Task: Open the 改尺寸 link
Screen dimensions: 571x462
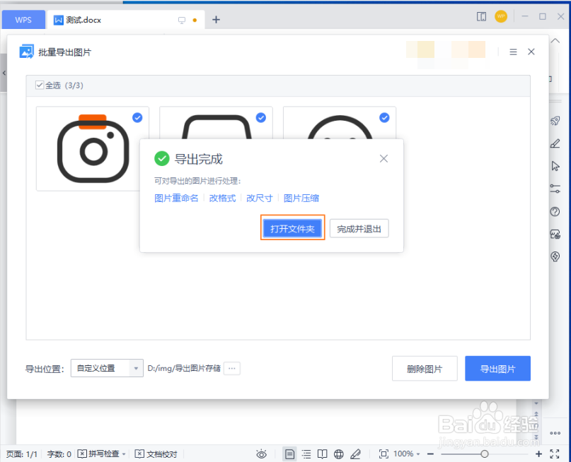Action: pyautogui.click(x=259, y=198)
